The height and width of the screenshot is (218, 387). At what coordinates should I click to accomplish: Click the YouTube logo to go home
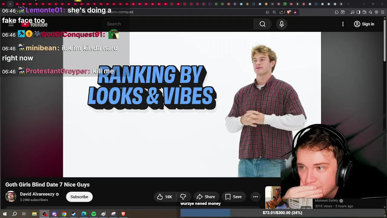(x=34, y=24)
